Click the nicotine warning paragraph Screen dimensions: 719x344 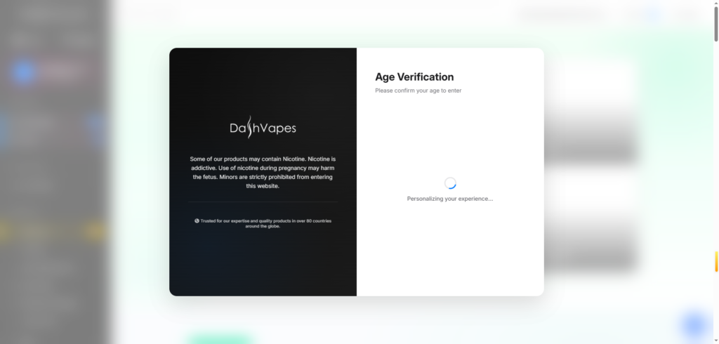point(263,173)
